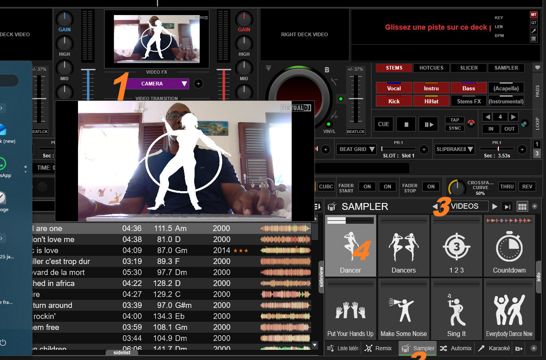Switch sampler to grid view icon
The width and height of the screenshot is (546, 360).
522,206
